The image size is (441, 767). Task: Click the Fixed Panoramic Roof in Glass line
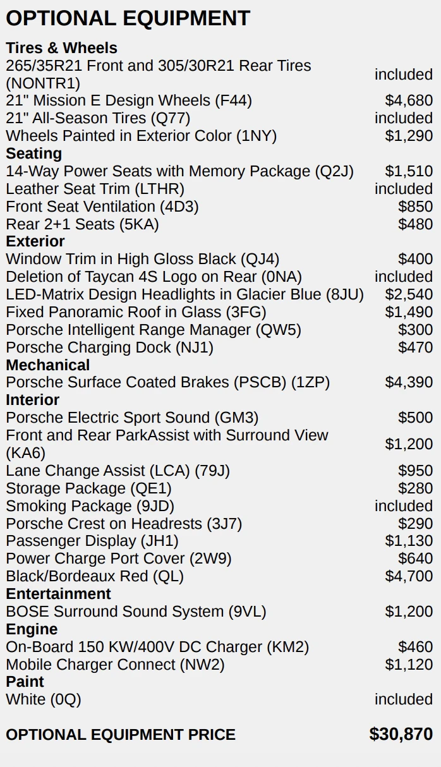pos(136,312)
